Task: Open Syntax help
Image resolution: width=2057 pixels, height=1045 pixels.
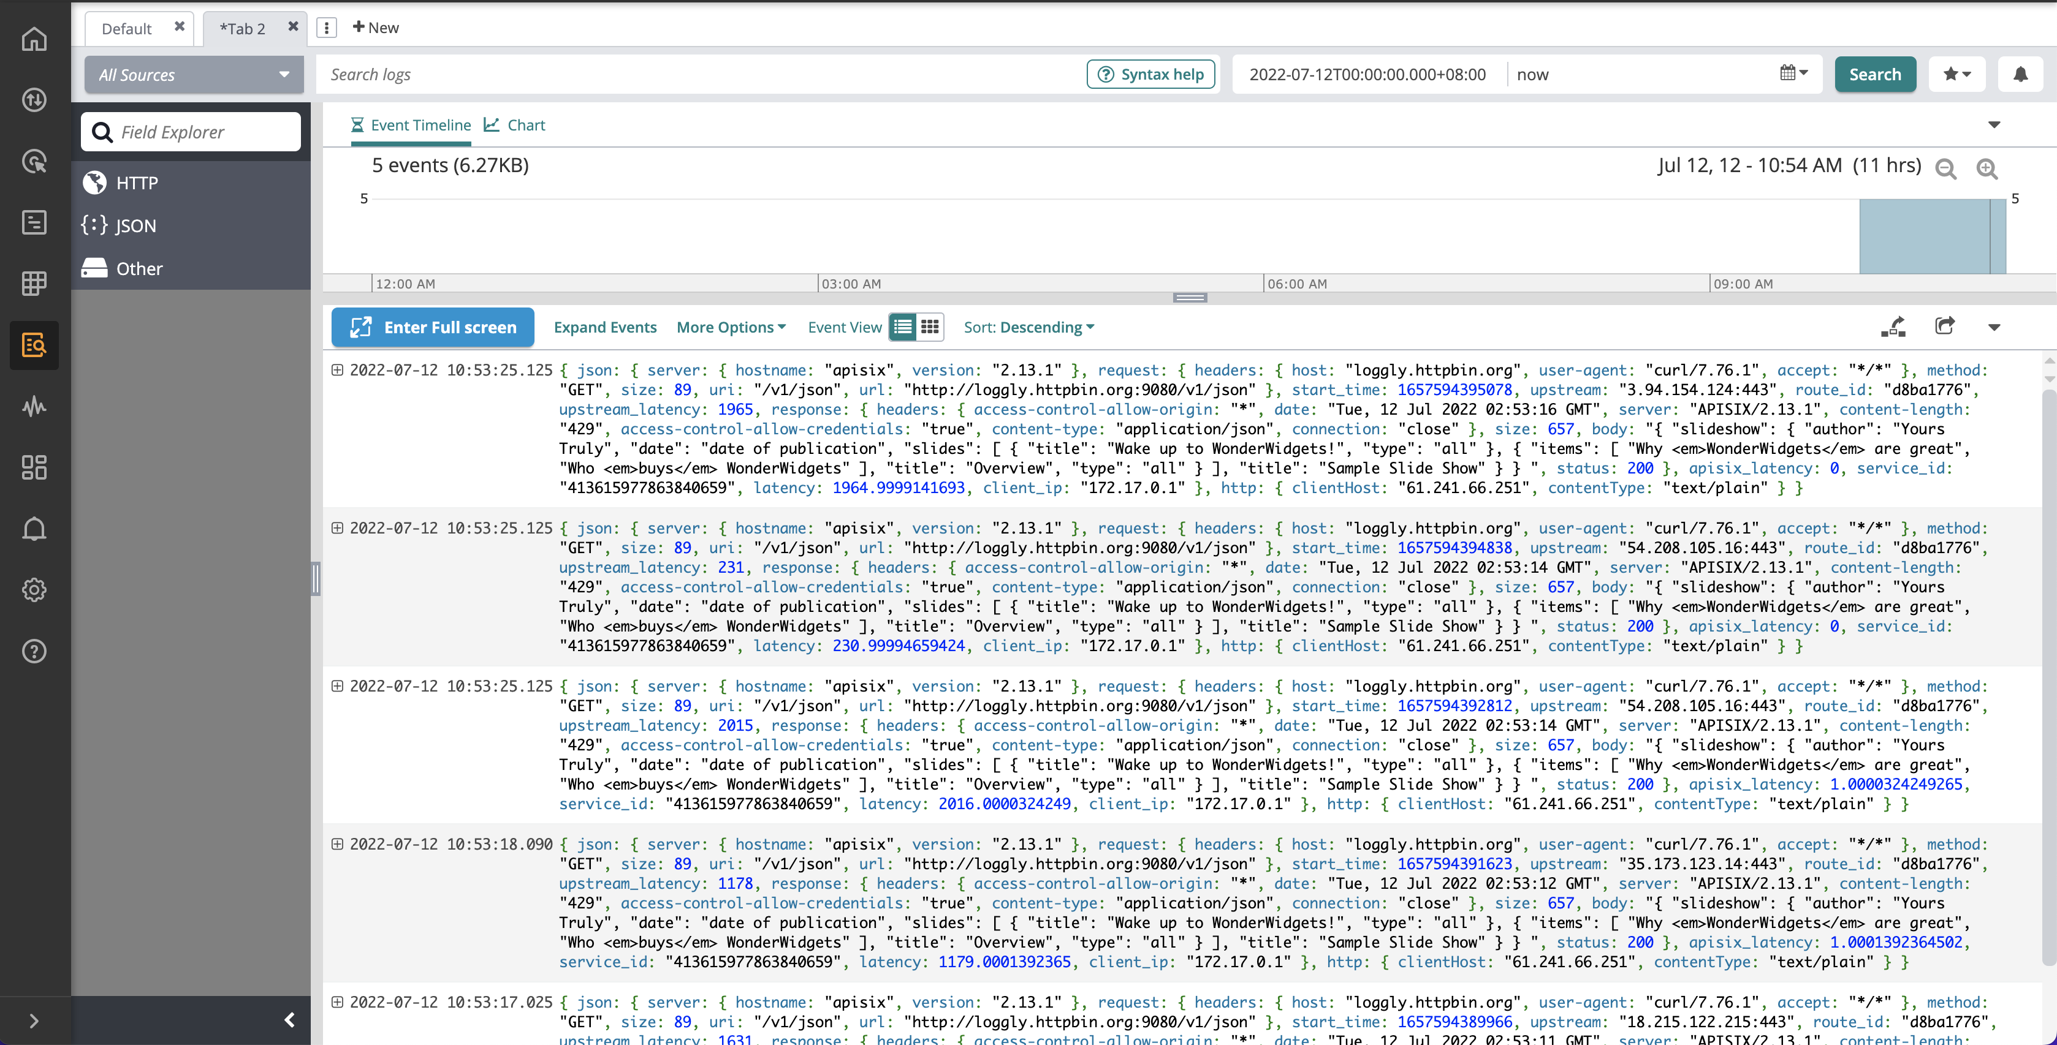Action: (x=1150, y=74)
